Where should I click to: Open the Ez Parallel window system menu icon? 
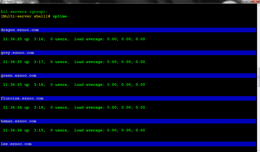(1, 2)
